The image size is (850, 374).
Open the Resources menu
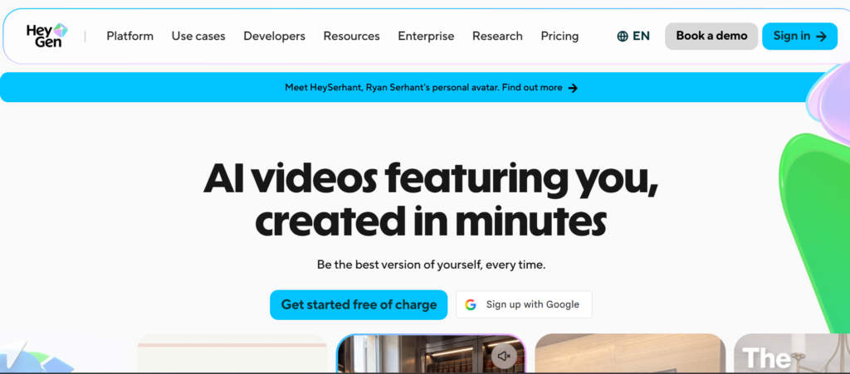(351, 36)
